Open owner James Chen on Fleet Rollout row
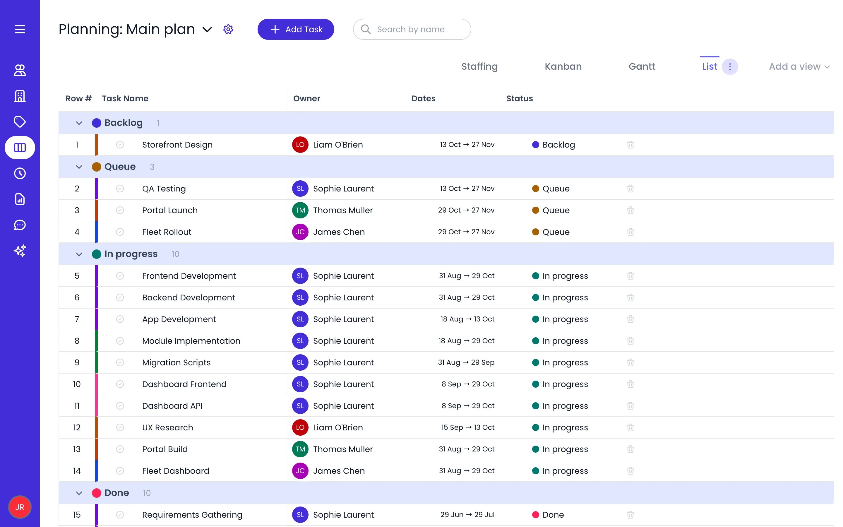The width and height of the screenshot is (843, 527). [339, 232]
